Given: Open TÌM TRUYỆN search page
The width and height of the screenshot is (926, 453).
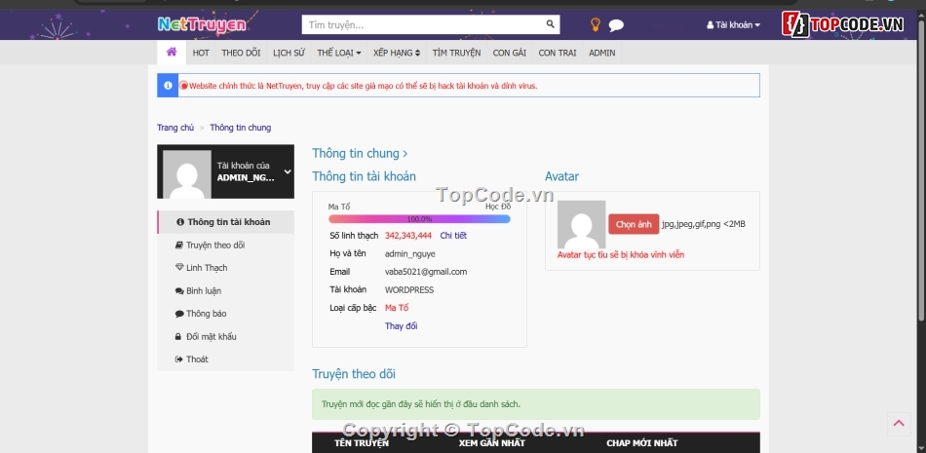Looking at the screenshot, I should tap(456, 53).
